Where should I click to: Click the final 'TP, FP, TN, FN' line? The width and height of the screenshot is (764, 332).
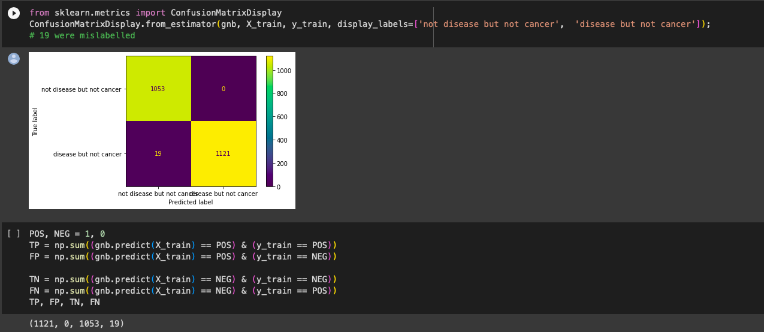[65, 302]
